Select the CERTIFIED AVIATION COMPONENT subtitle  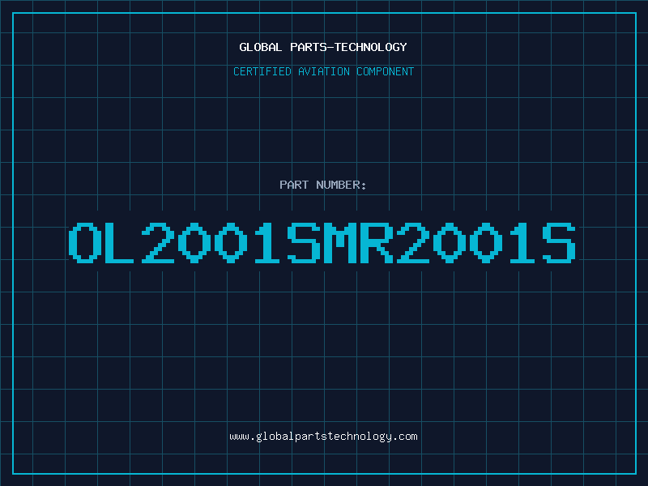coord(323,71)
